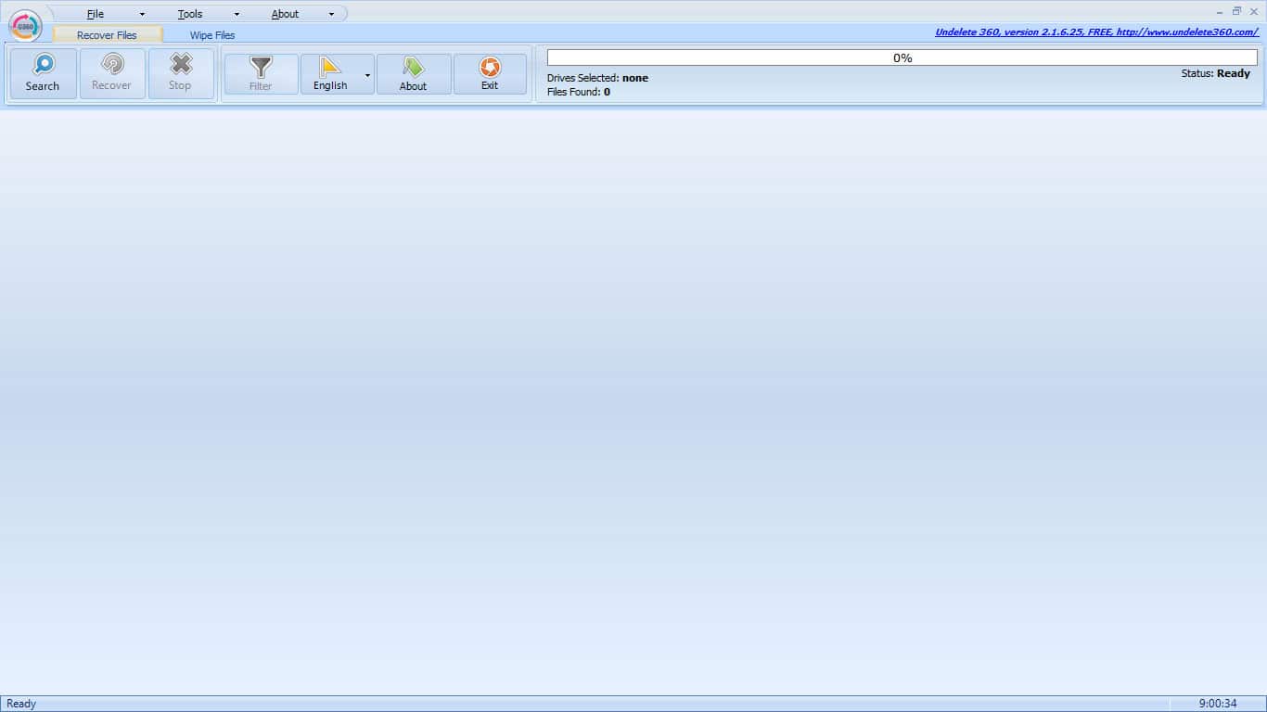Click the clock time in status bar

click(x=1218, y=704)
